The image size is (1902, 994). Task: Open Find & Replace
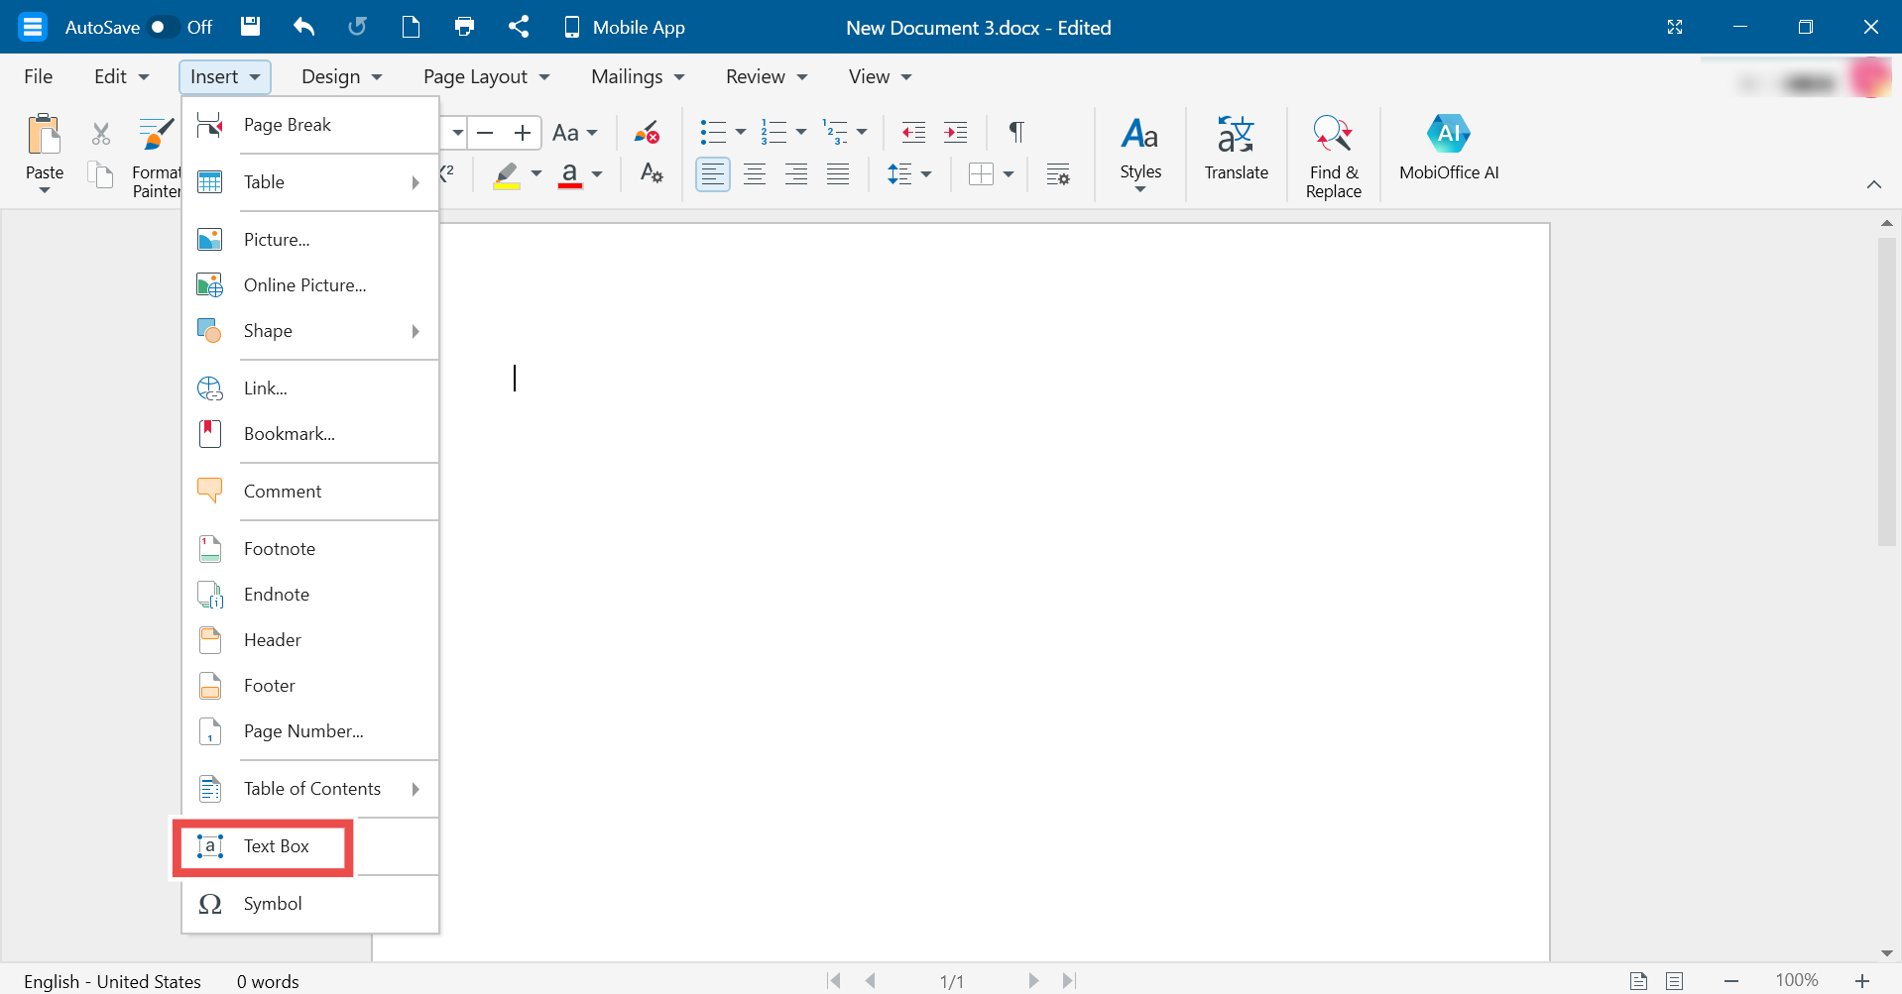click(1333, 154)
